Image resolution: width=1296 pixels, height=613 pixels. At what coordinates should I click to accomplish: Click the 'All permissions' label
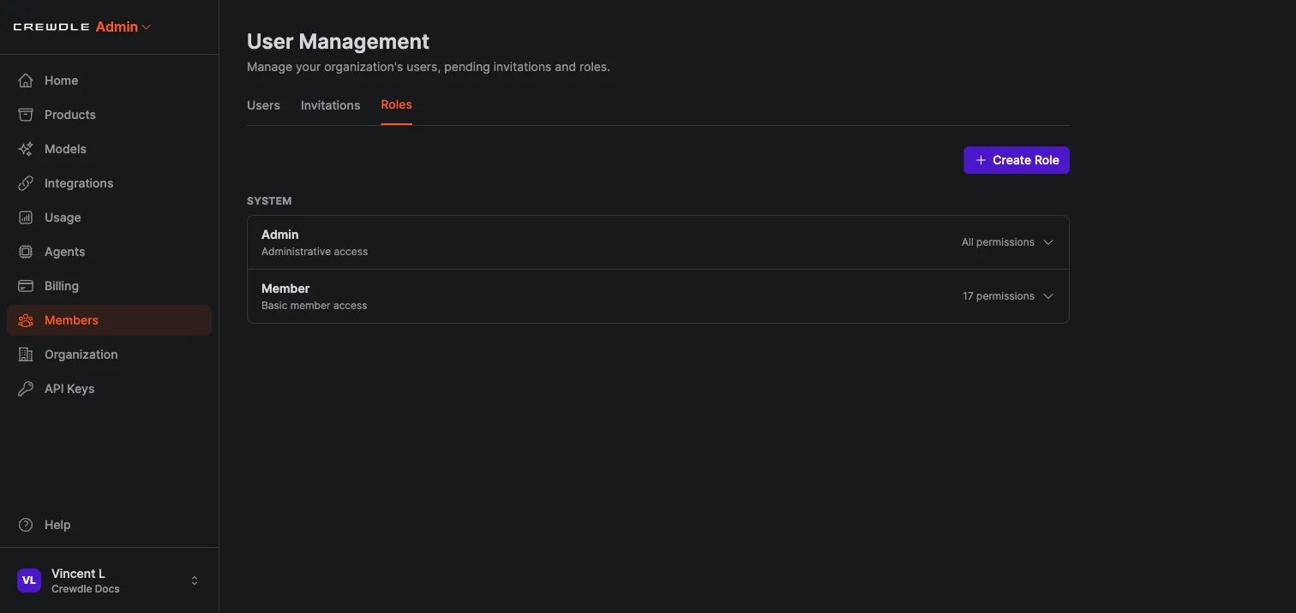(998, 242)
